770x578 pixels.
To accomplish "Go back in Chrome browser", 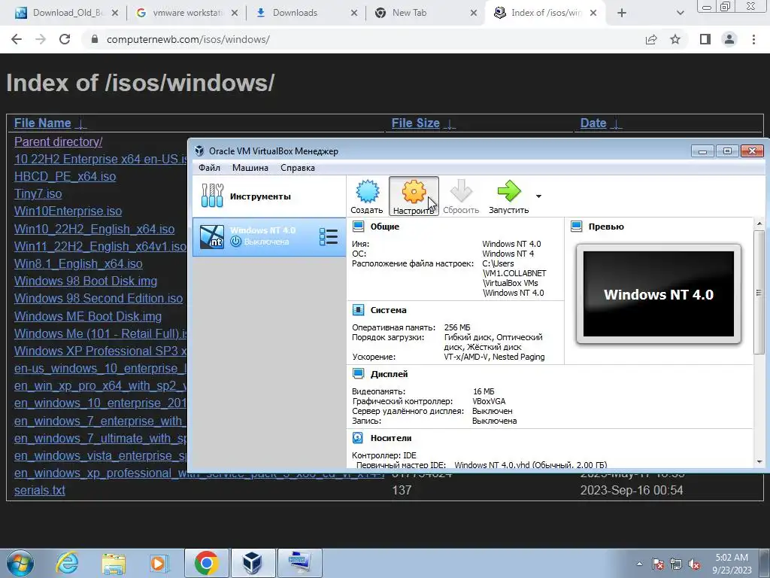I will pos(17,39).
